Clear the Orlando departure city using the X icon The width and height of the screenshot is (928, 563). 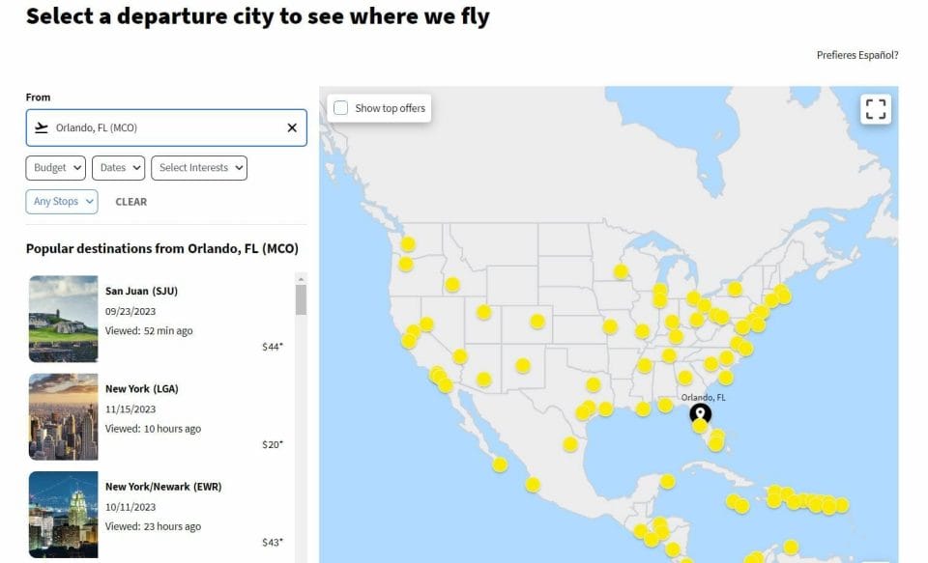click(x=290, y=127)
